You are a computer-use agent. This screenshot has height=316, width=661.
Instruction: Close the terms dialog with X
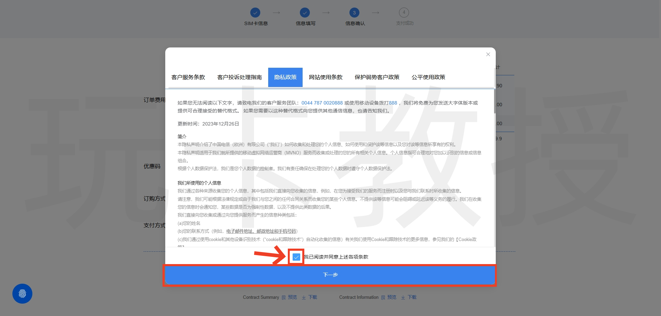(x=488, y=54)
